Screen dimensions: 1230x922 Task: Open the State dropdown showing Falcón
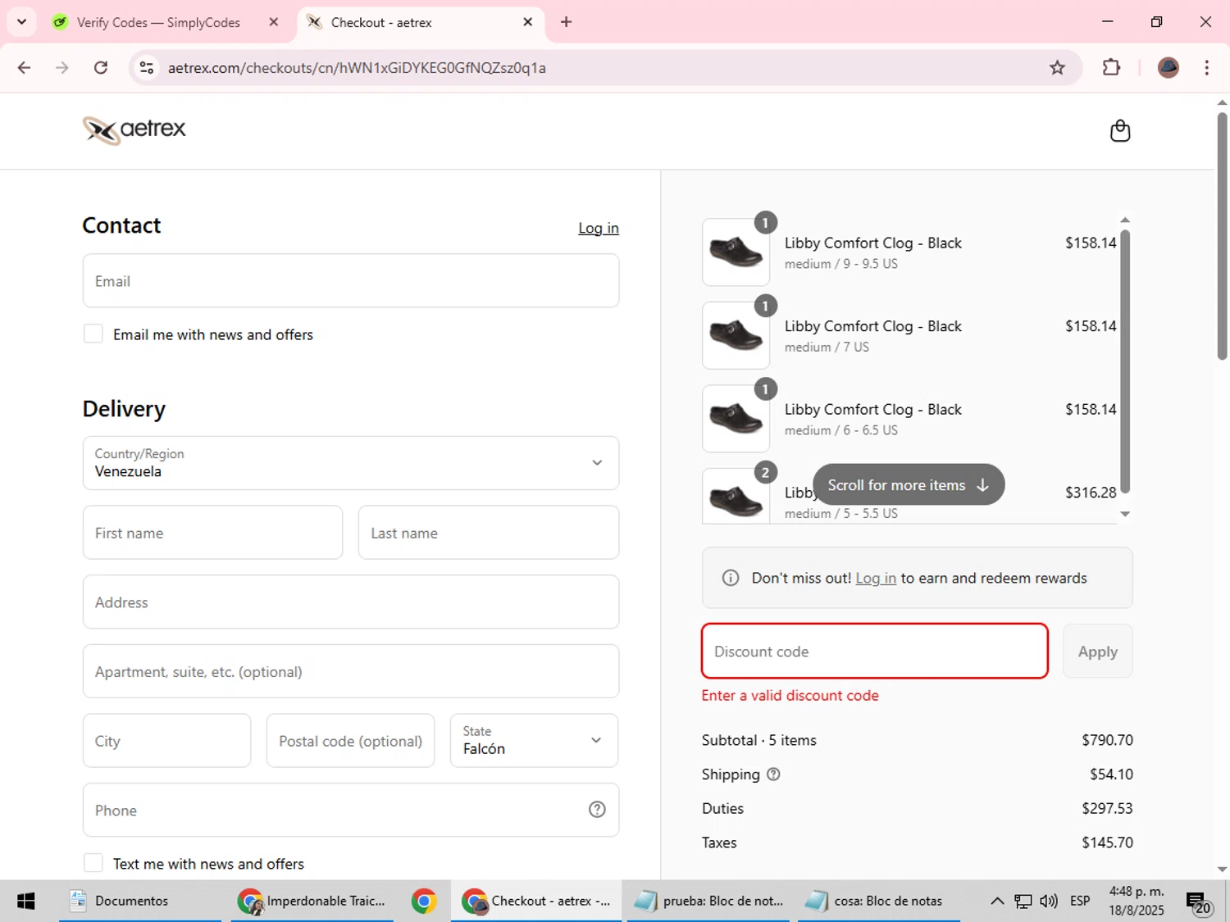click(534, 740)
